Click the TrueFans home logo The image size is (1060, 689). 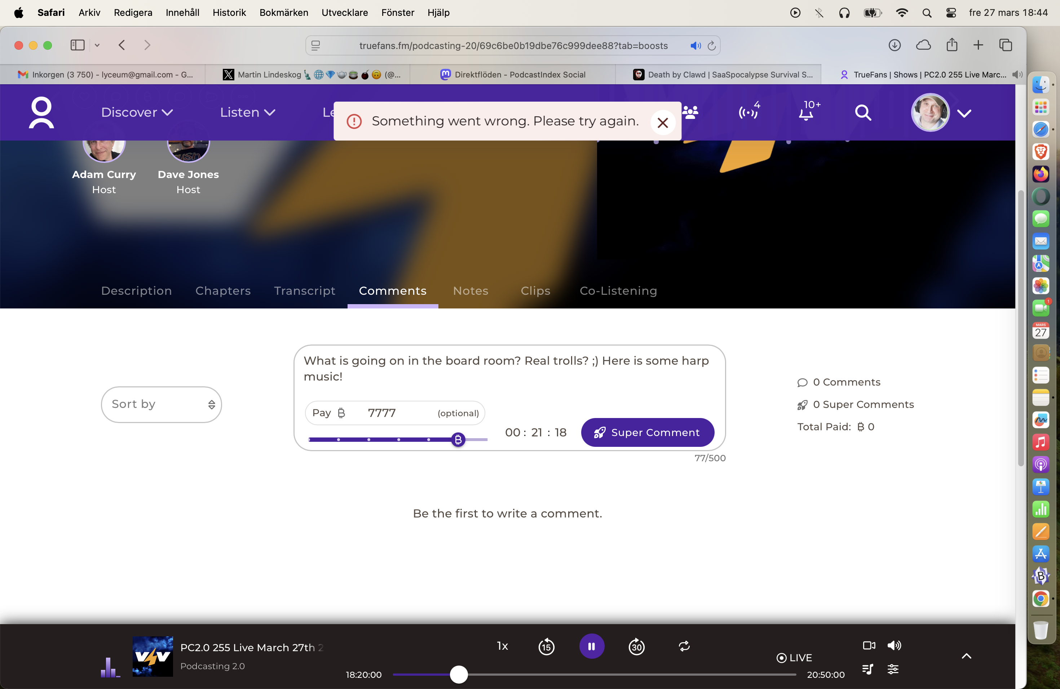[41, 112]
